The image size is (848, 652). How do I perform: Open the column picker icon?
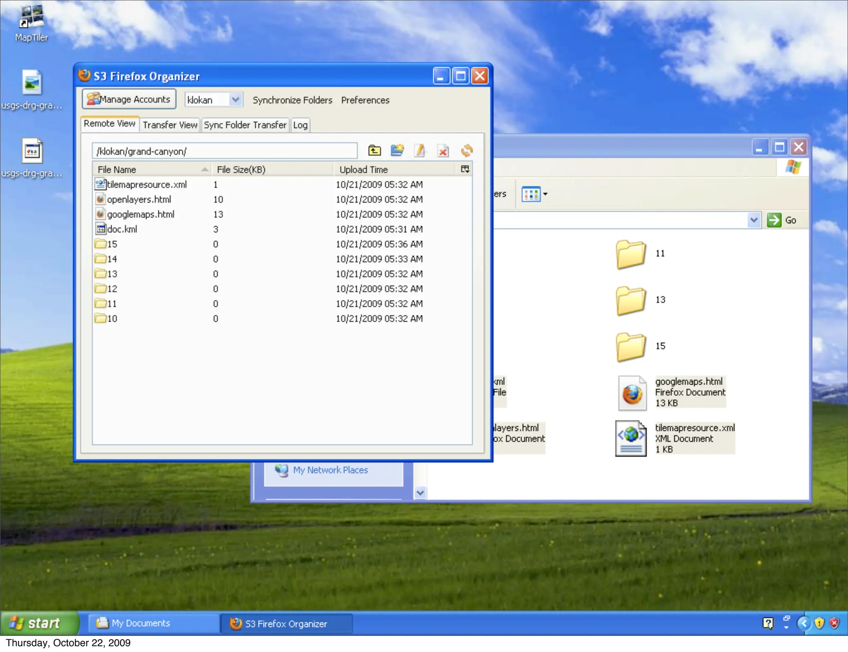point(465,169)
